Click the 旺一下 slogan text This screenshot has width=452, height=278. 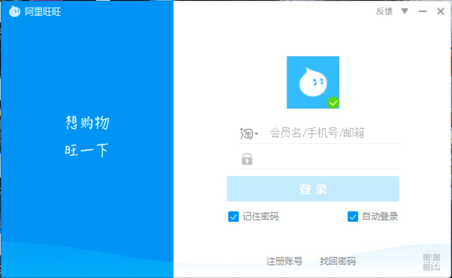point(86,151)
